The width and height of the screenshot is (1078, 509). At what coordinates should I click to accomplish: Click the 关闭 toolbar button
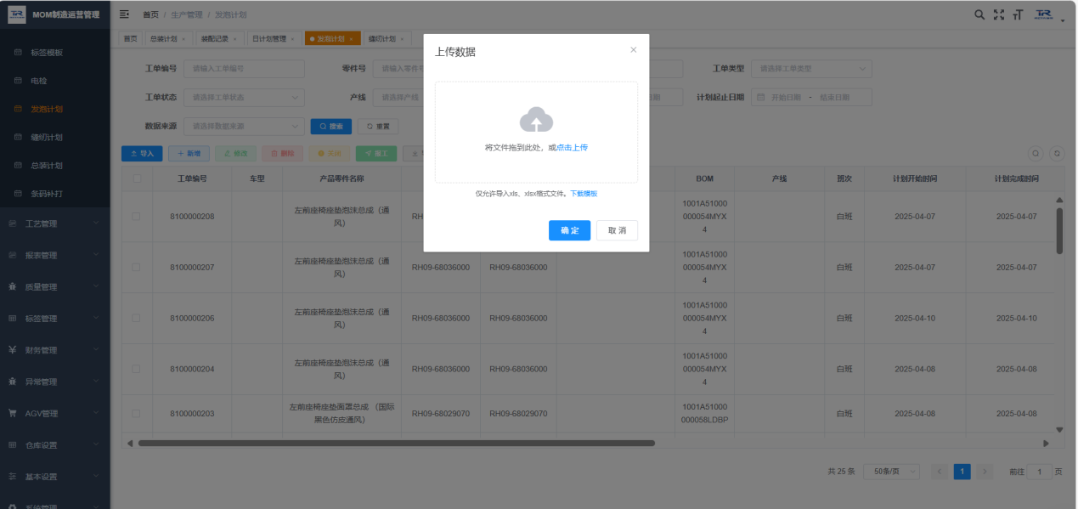point(330,154)
